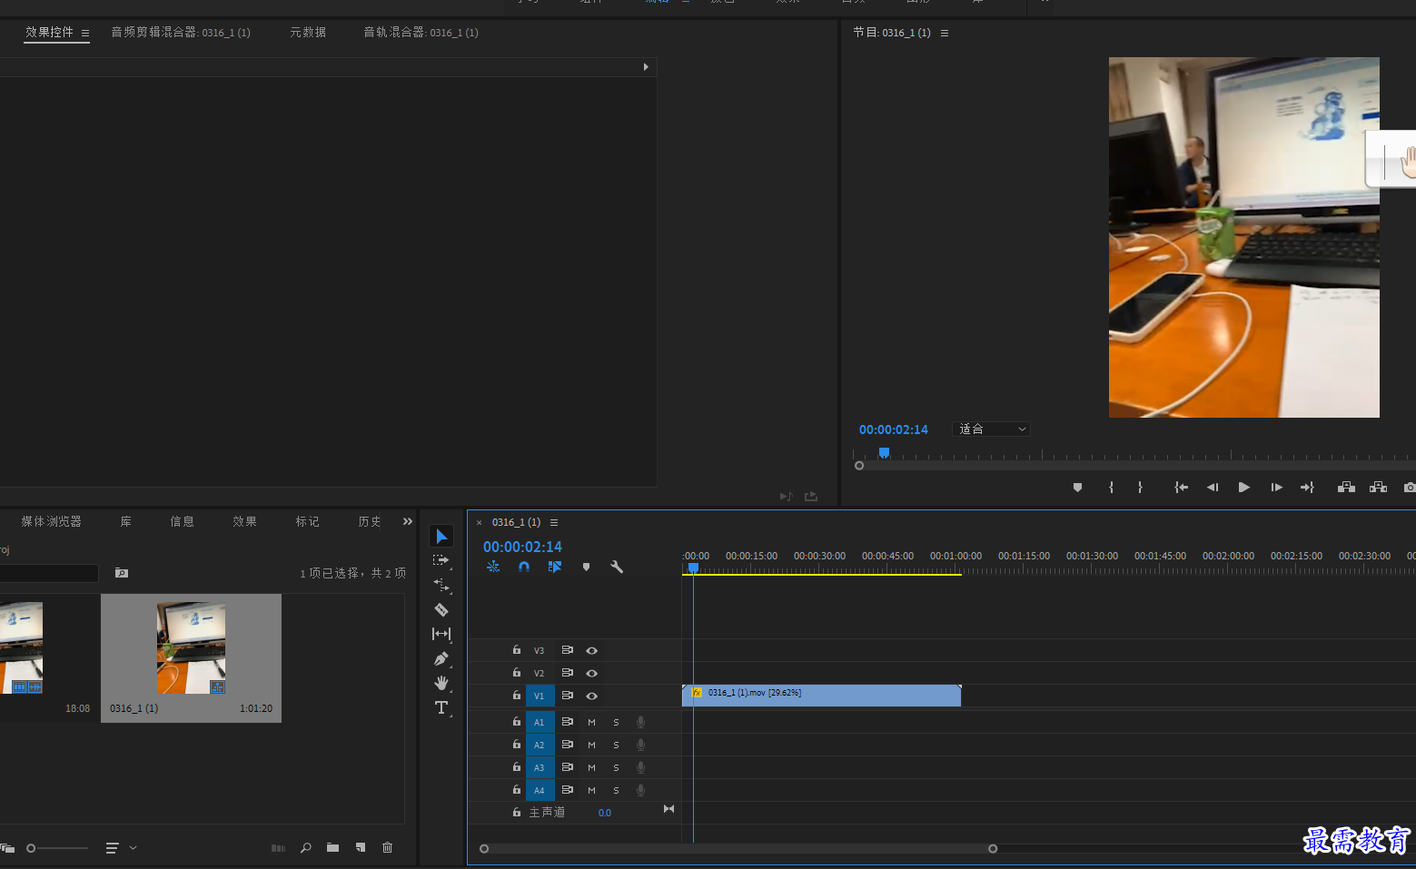Image resolution: width=1416 pixels, height=869 pixels.
Task: Open timeline wrench display settings
Action: [617, 567]
